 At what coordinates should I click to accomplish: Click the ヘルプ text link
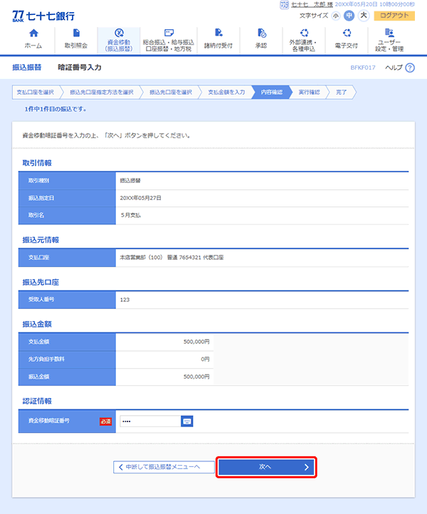pyautogui.click(x=394, y=68)
